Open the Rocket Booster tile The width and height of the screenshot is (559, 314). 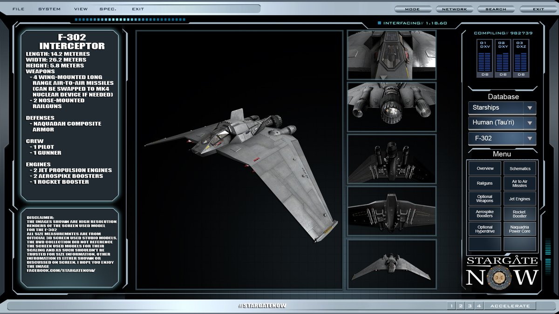[520, 214]
